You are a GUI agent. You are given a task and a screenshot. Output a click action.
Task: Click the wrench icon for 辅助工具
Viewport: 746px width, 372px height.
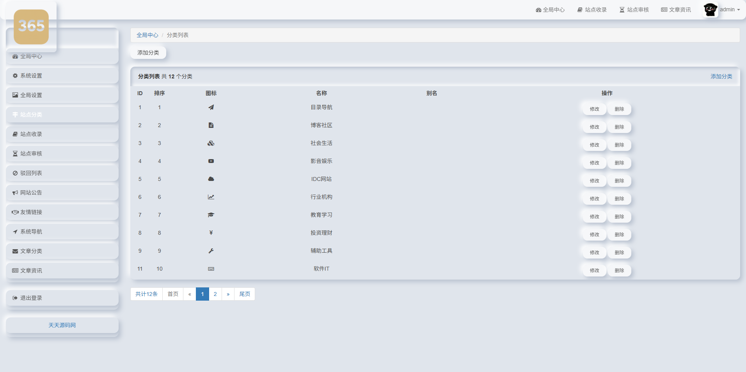point(211,251)
